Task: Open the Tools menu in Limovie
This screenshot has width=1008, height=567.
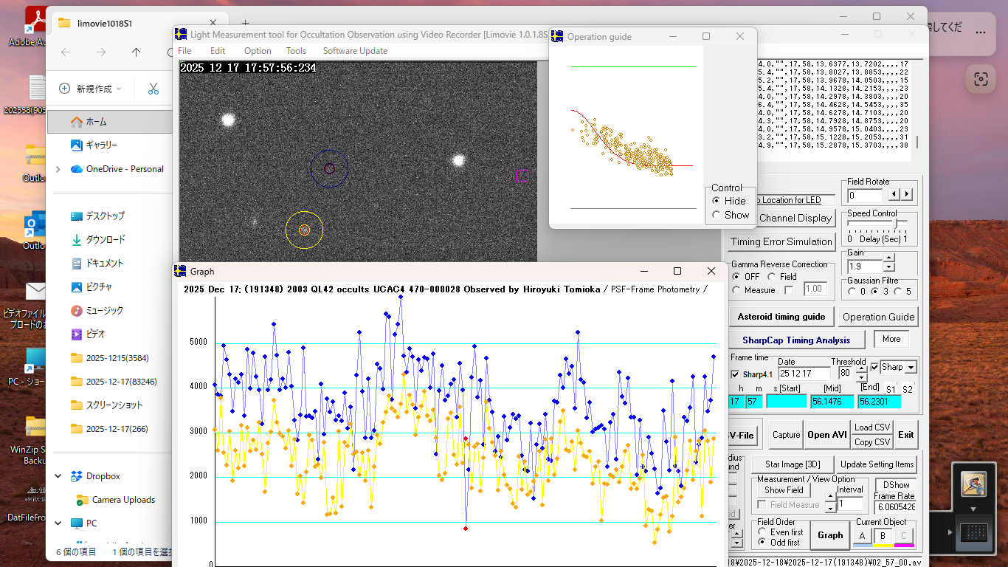Action: [x=296, y=51]
